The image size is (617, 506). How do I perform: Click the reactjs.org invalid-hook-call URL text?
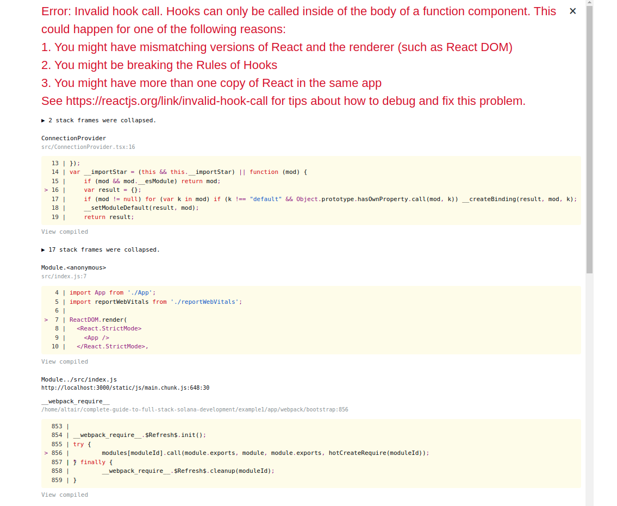(x=167, y=101)
